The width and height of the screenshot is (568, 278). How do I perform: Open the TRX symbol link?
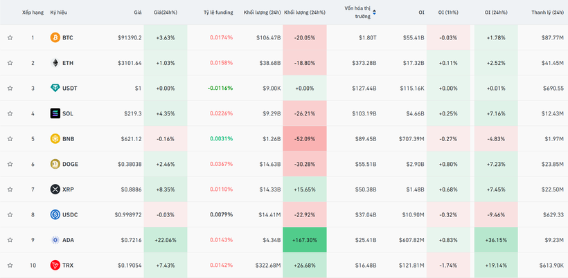[68, 266]
